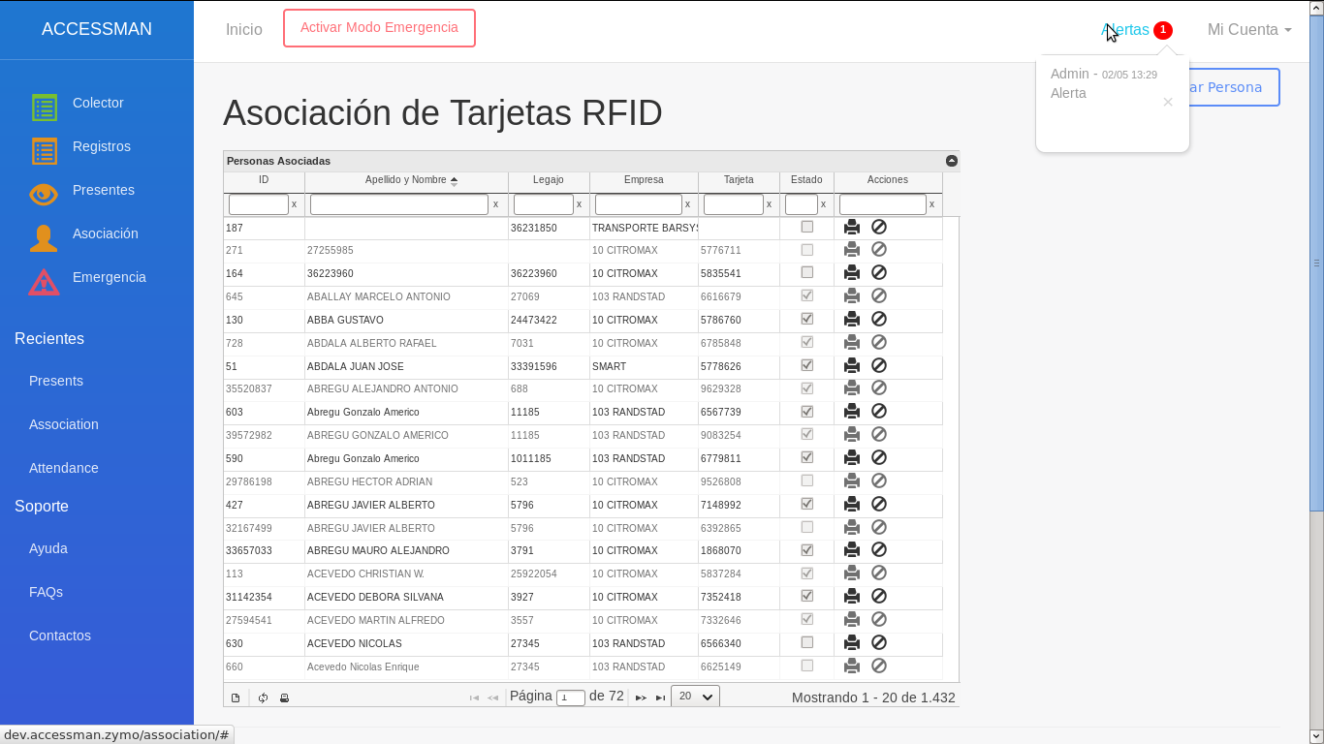Viewport: 1324px width, 744px height.
Task: Collapse the Personas Asociadas grid panel
Action: coord(951,161)
